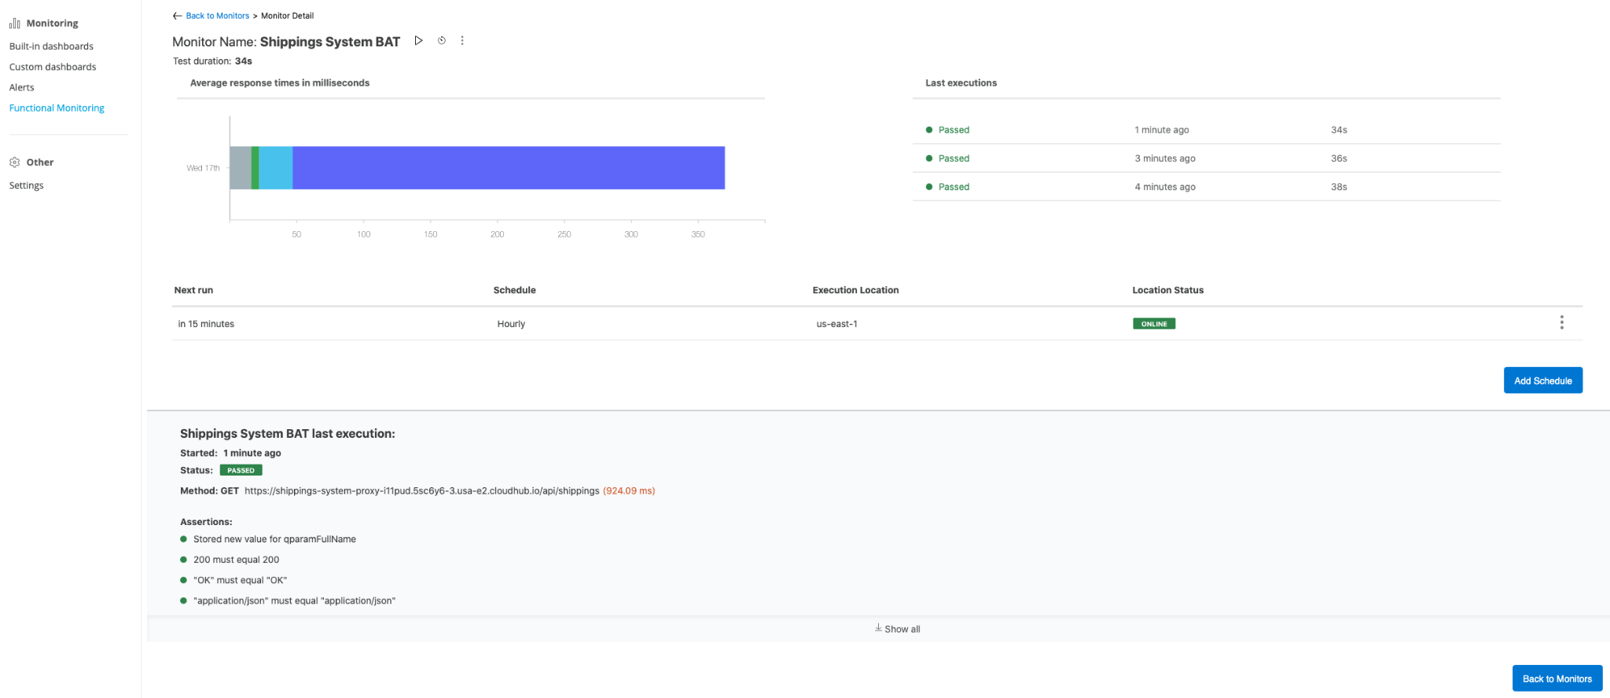Run the Shippings System BAT monitor now
This screenshot has width=1610, height=698.
(418, 41)
